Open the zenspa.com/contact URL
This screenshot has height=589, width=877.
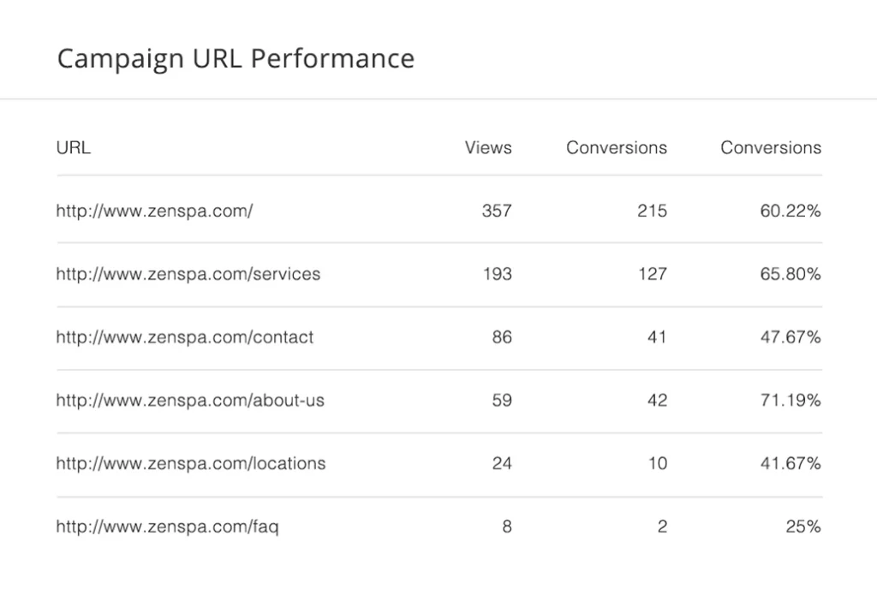tap(185, 337)
